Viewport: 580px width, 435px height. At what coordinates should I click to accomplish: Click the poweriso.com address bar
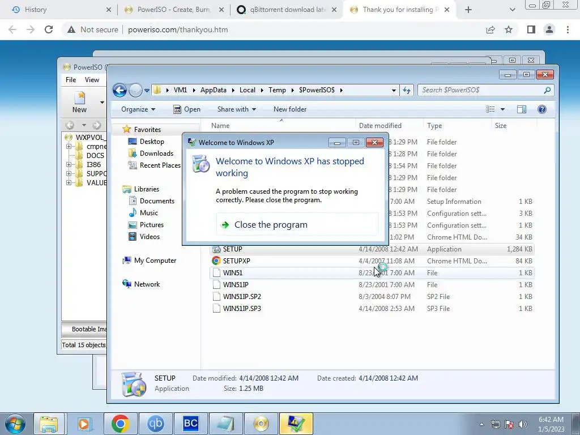coord(274,29)
